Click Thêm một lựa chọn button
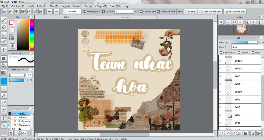Screen dimensions: 264x140 210,11
